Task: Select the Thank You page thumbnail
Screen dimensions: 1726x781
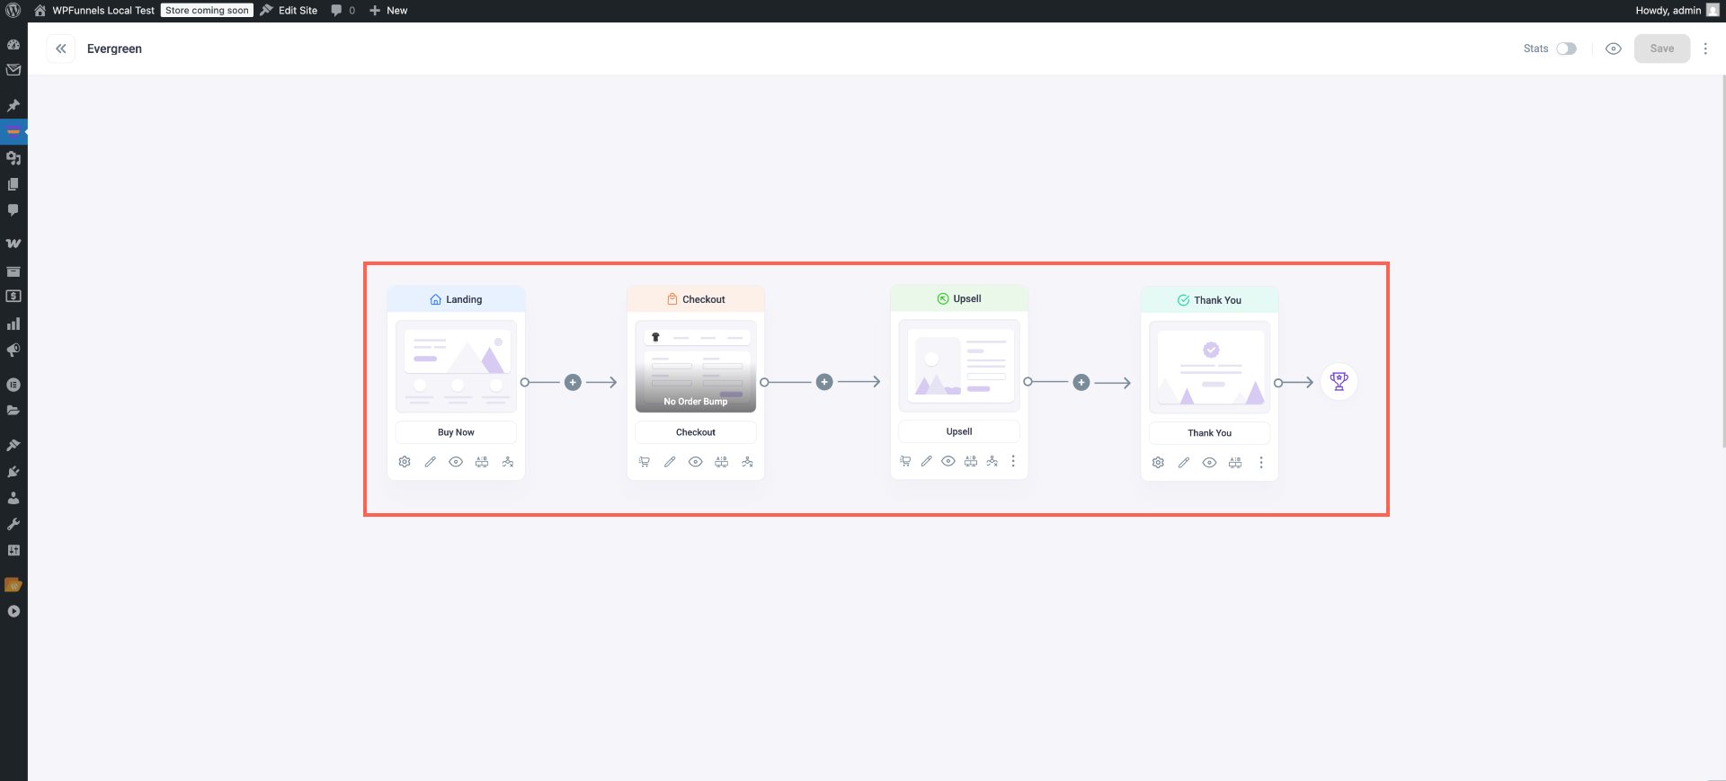Action: click(1210, 368)
